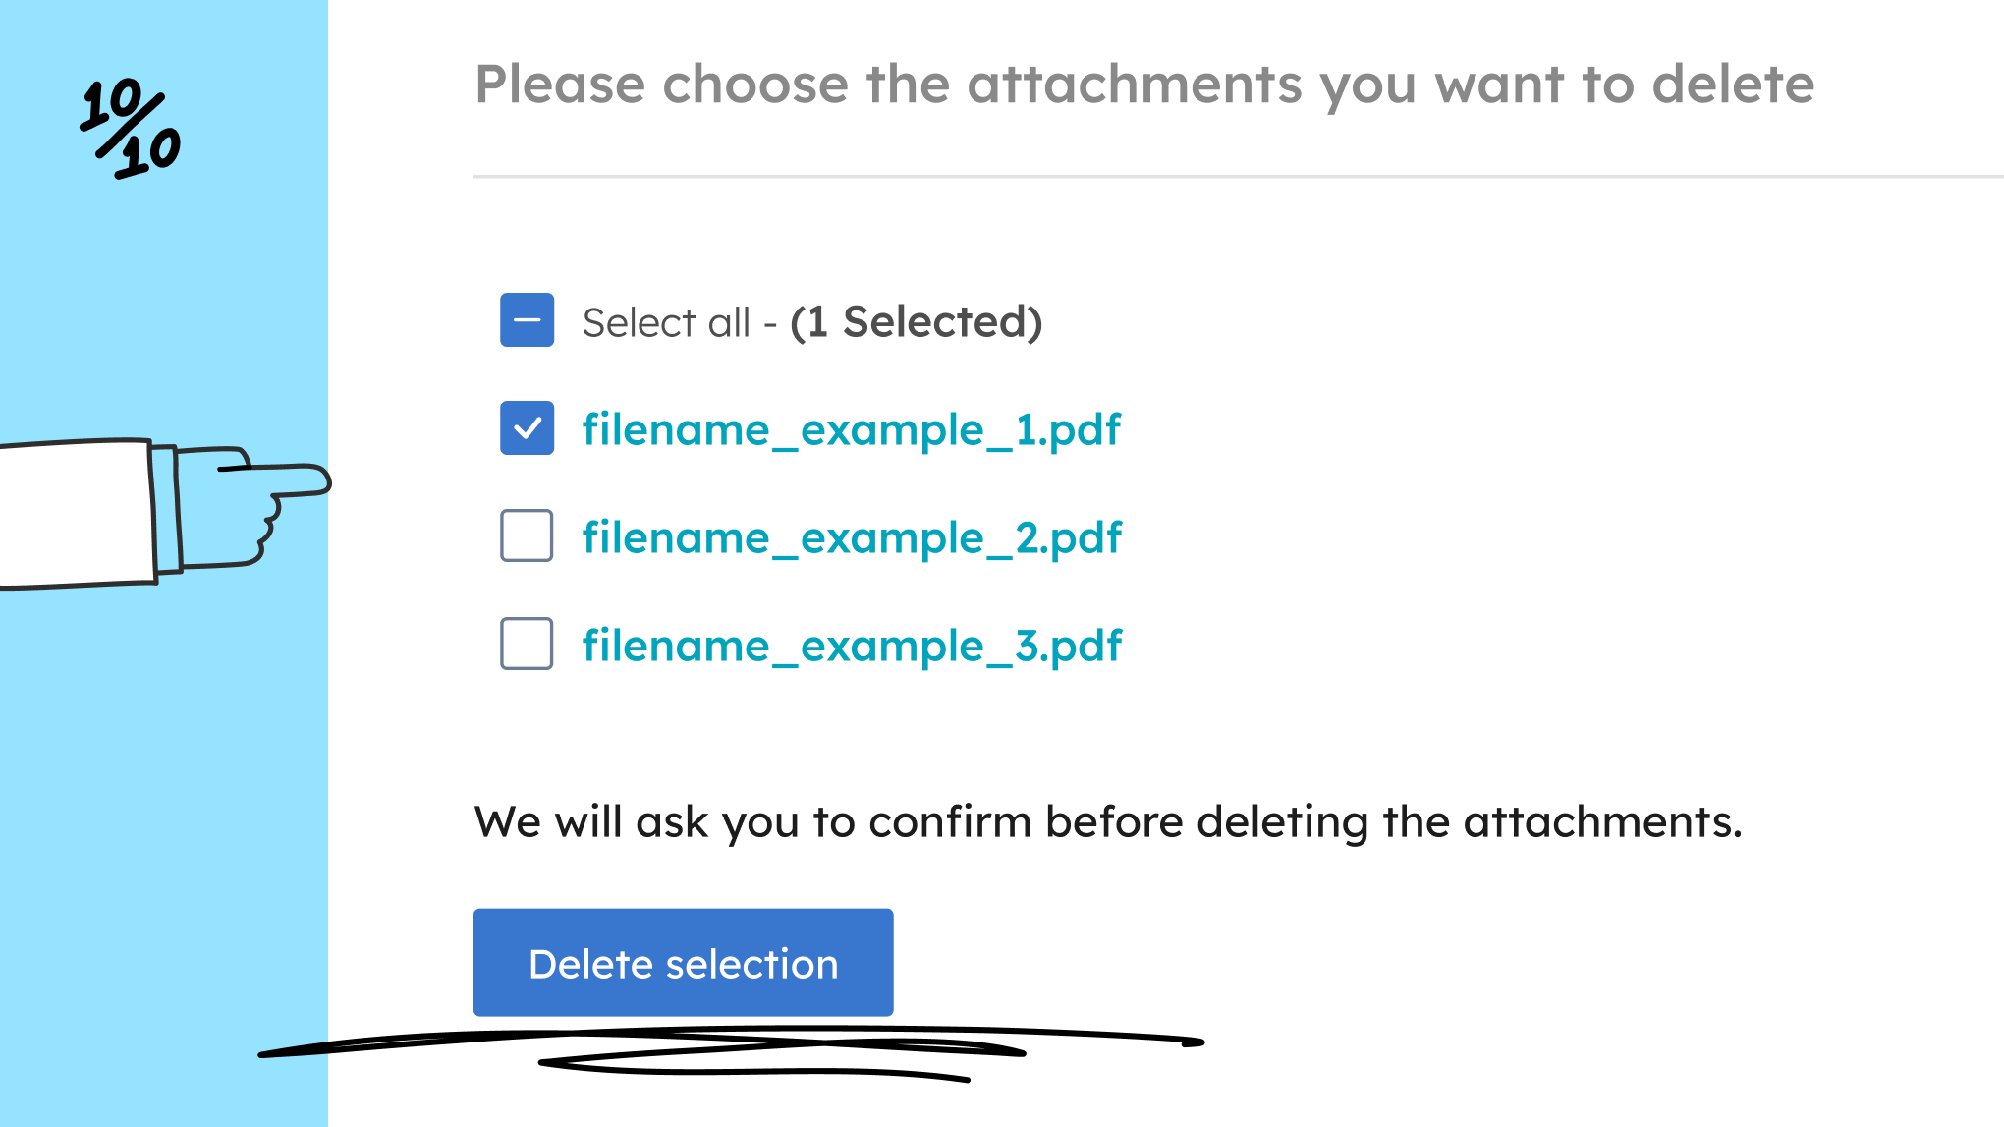Click the 10/10 handwritten logo
The height and width of the screenshot is (1127, 2004).
click(x=131, y=129)
